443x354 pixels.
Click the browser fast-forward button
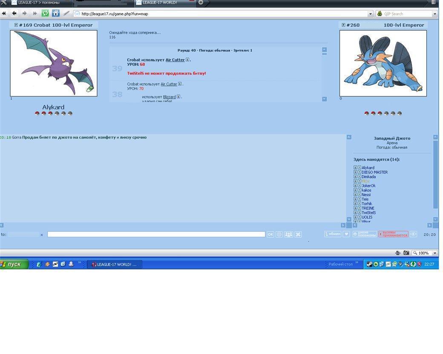(x=35, y=13)
